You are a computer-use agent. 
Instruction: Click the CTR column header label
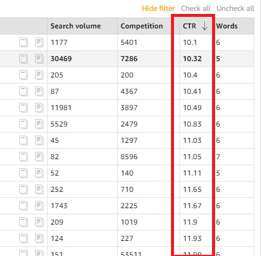pos(189,26)
